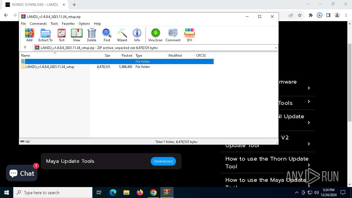Share this page icon in Chrome
Image resolution: width=352 pixels, height=198 pixels.
(291, 15)
